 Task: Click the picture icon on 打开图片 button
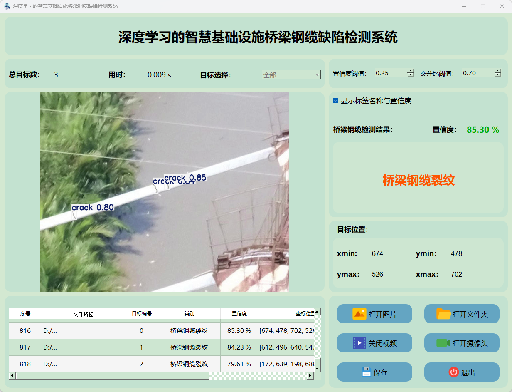[x=359, y=314]
